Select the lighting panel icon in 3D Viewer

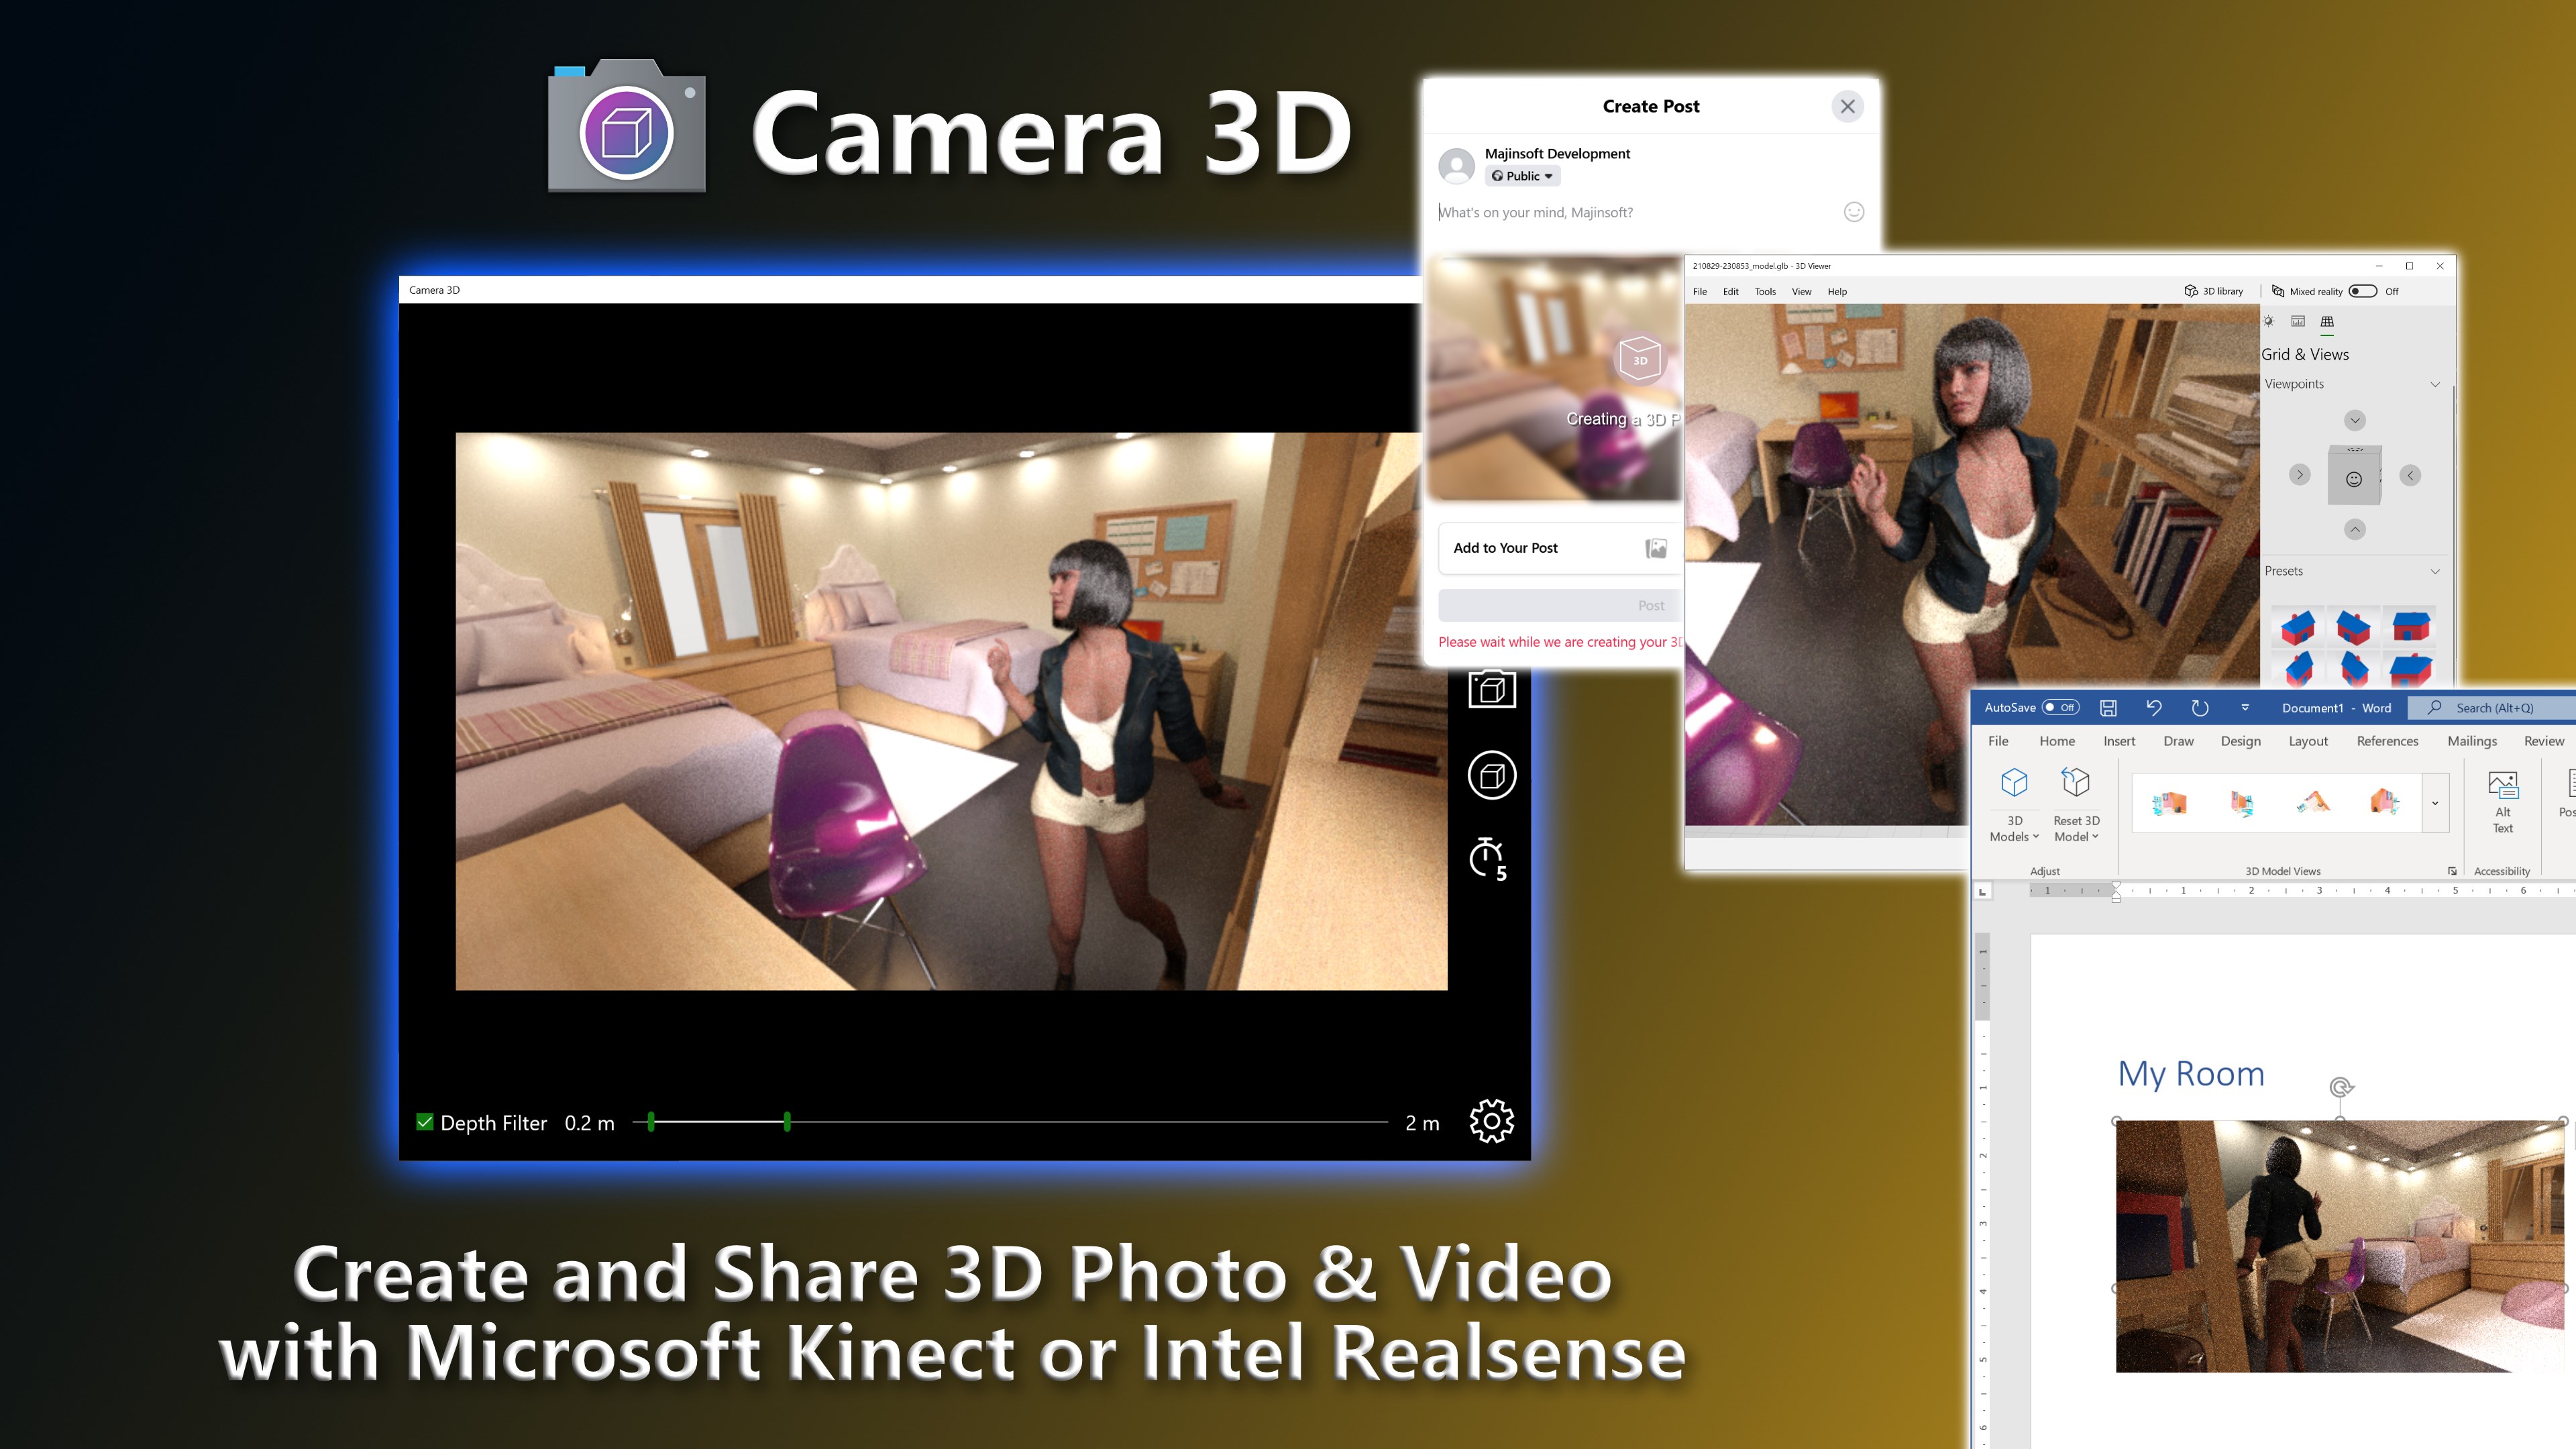coord(2268,322)
